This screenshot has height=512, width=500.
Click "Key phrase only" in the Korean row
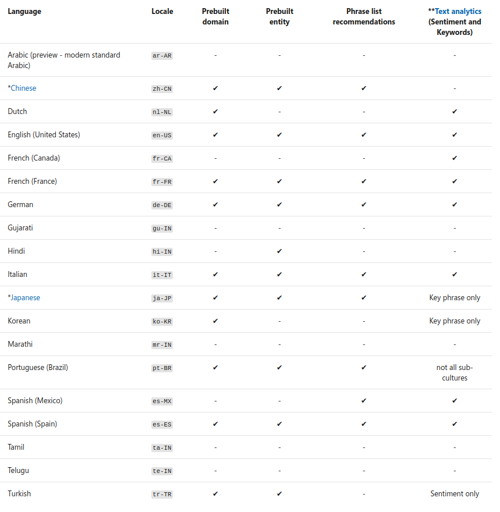coord(455,321)
